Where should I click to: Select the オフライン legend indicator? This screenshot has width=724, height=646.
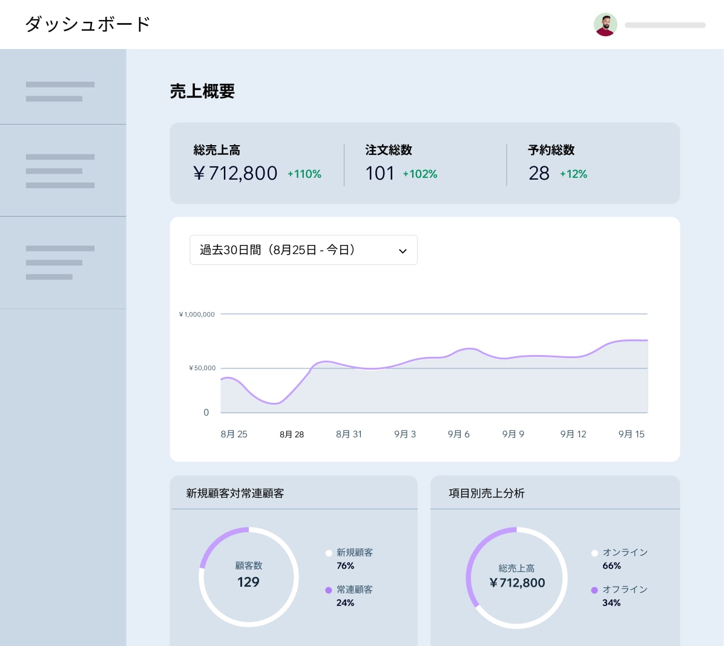pyautogui.click(x=594, y=590)
